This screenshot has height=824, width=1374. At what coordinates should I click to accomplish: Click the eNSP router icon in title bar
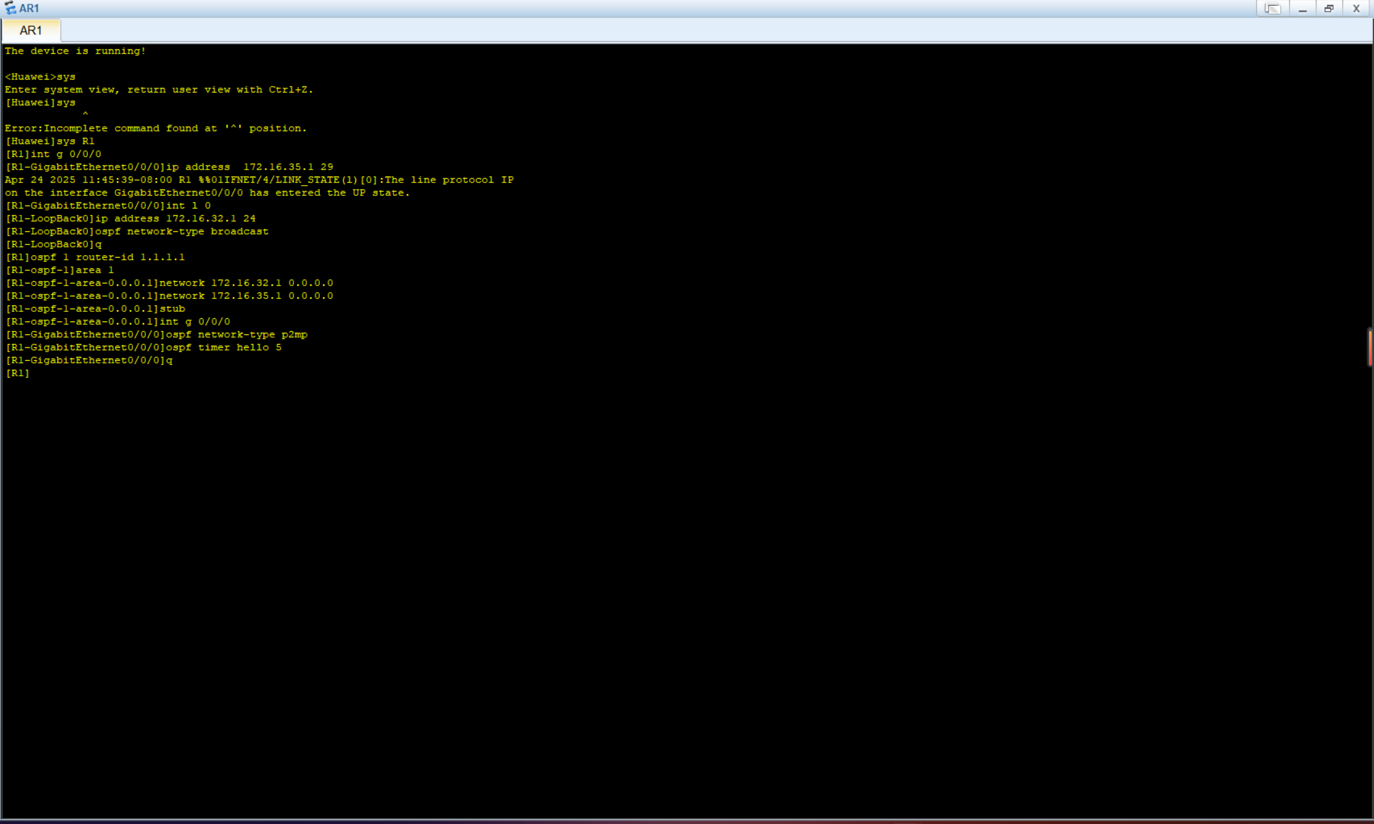[x=10, y=9]
